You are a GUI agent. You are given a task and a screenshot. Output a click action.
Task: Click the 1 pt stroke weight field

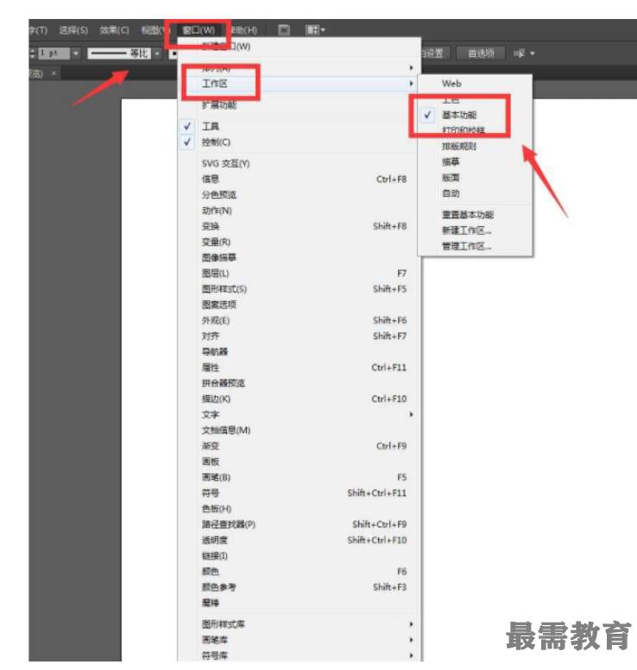click(x=54, y=54)
